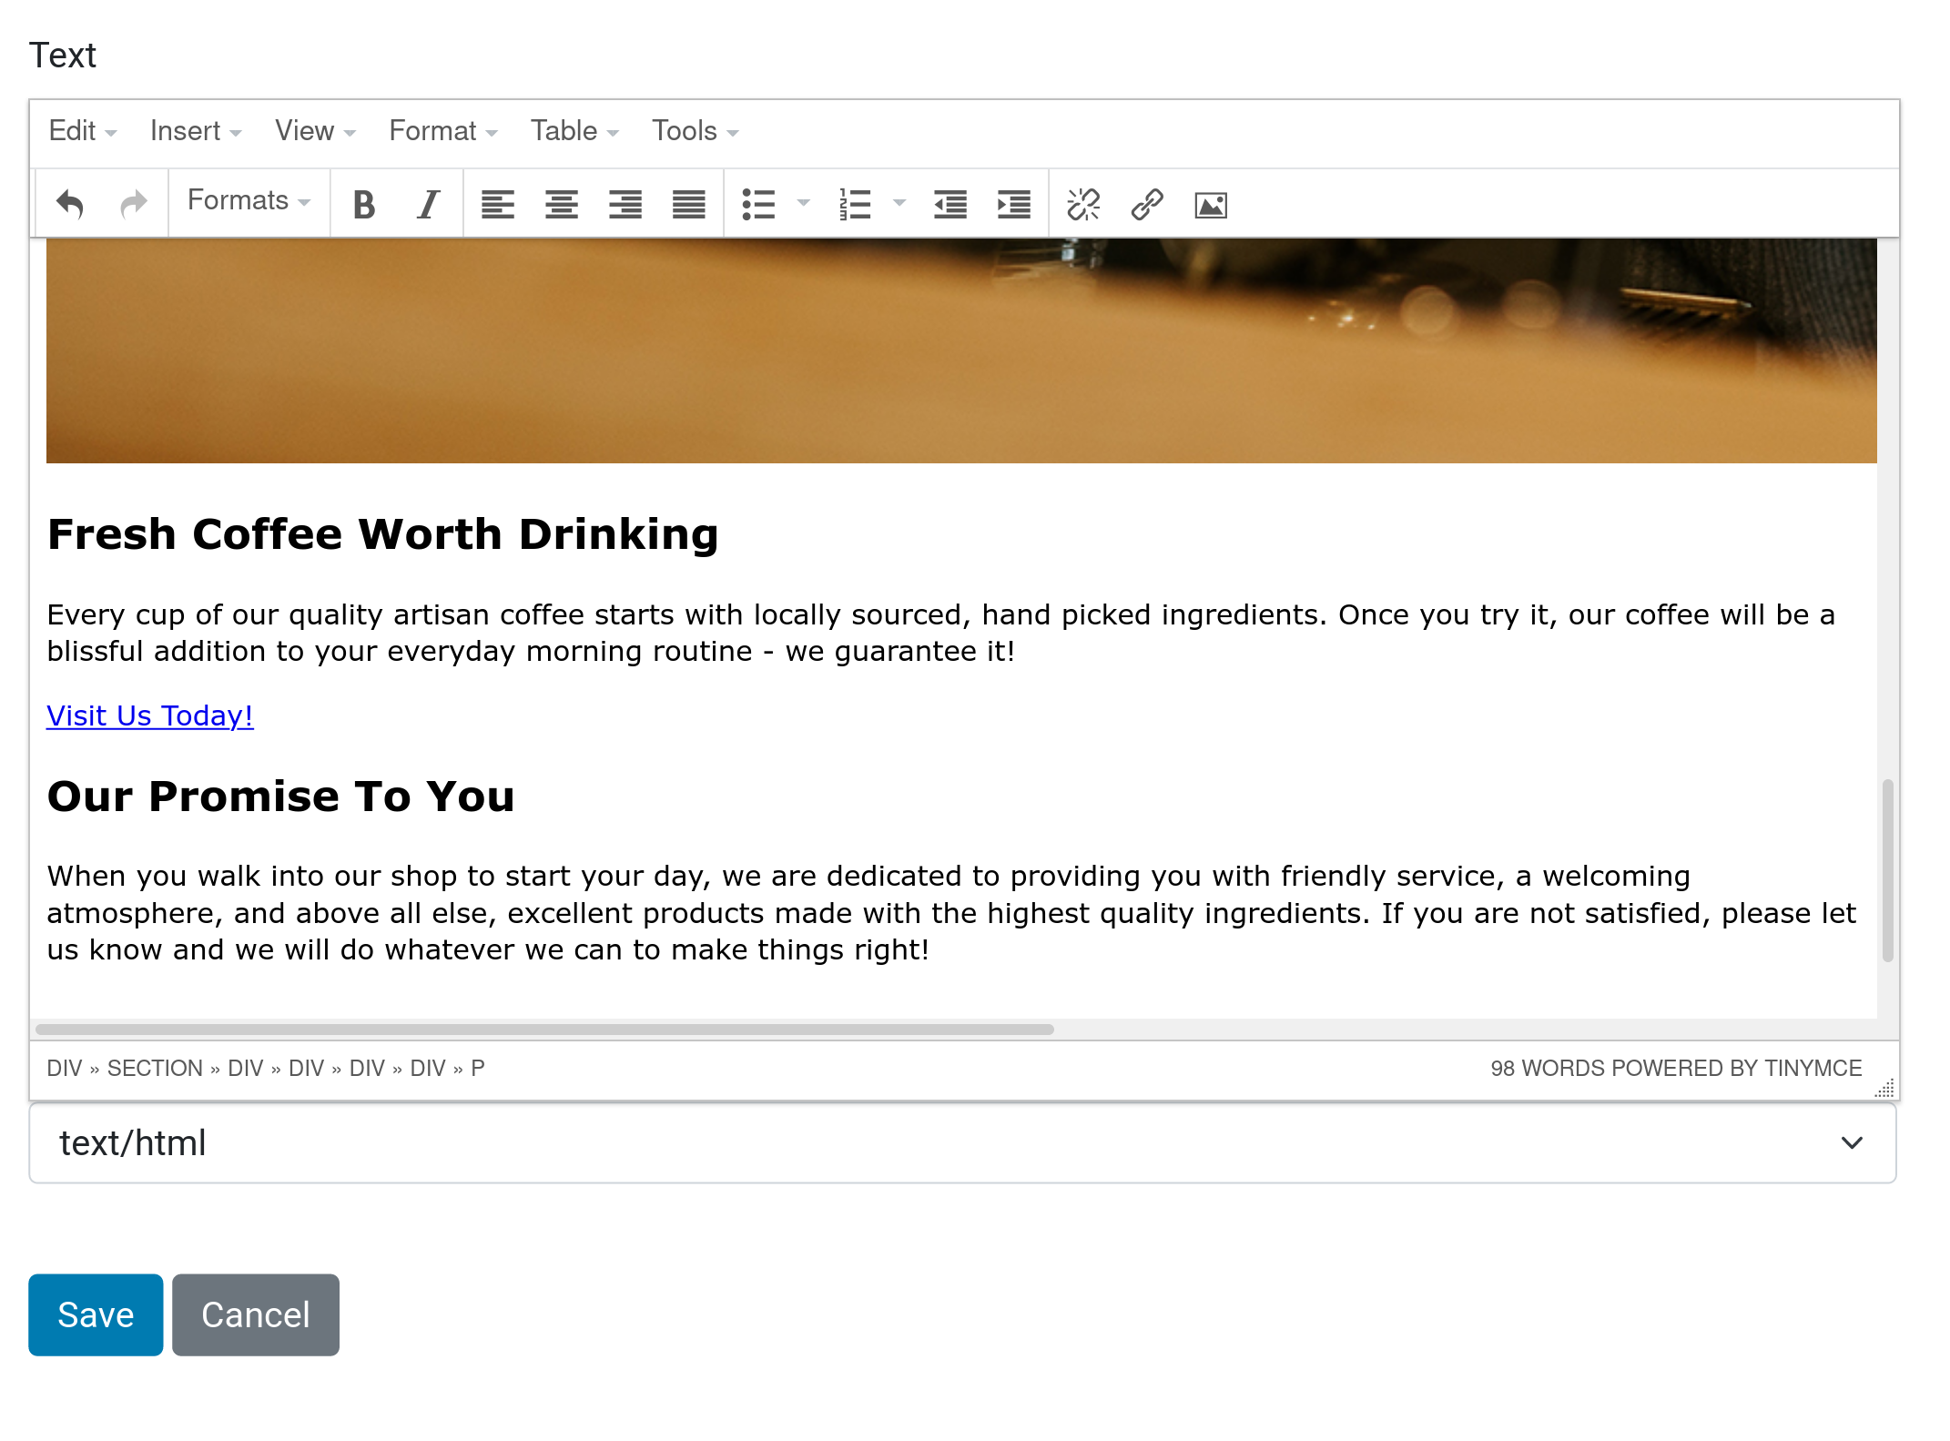Open the Tools menu
The width and height of the screenshot is (1950, 1441).
point(695,131)
